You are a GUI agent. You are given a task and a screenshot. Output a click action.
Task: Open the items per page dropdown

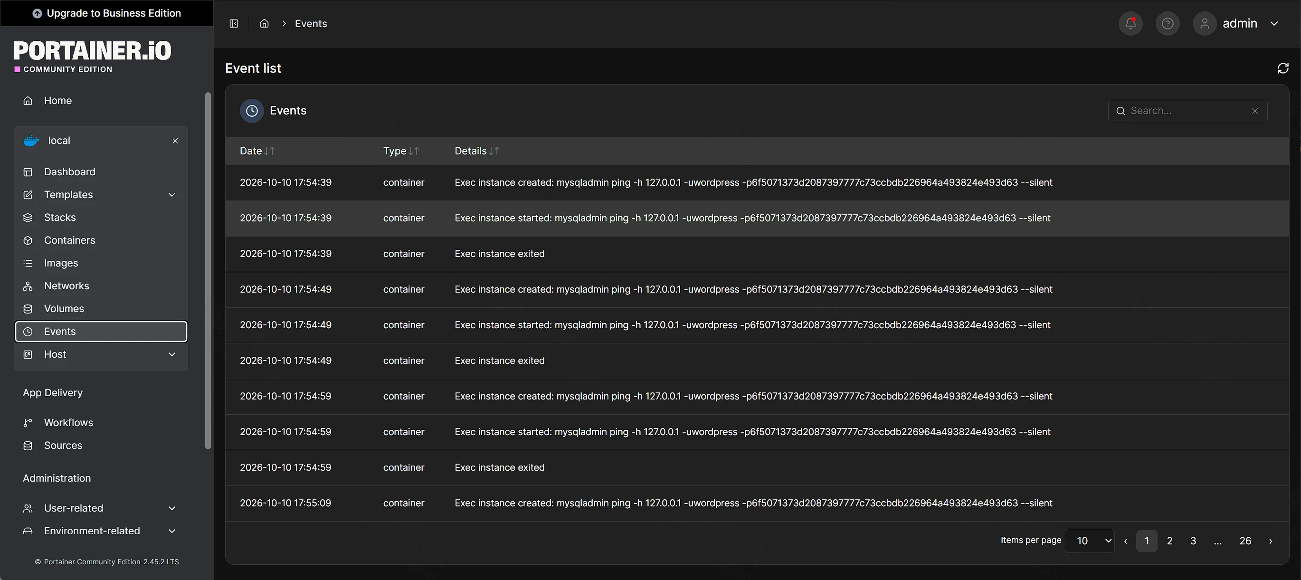1089,541
